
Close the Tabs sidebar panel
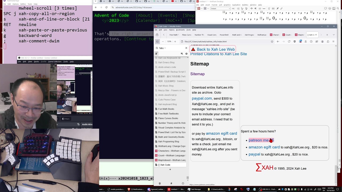pos(186,48)
